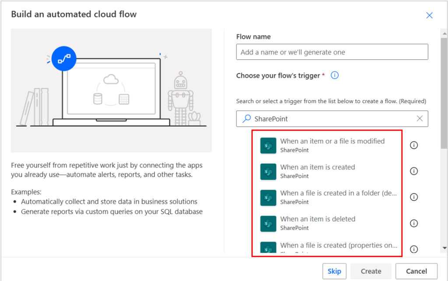Show info for When an item is created

(x=414, y=171)
